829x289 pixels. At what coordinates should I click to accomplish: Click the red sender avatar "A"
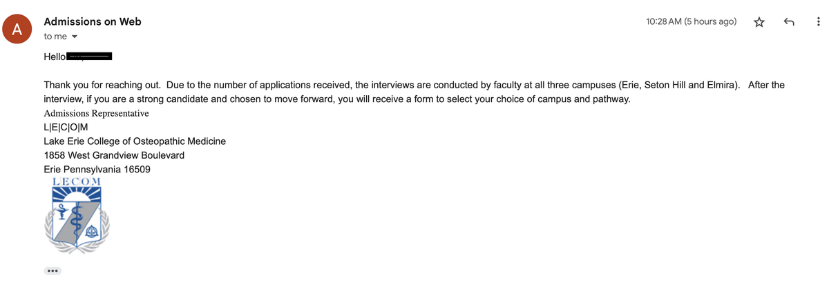coord(17,28)
